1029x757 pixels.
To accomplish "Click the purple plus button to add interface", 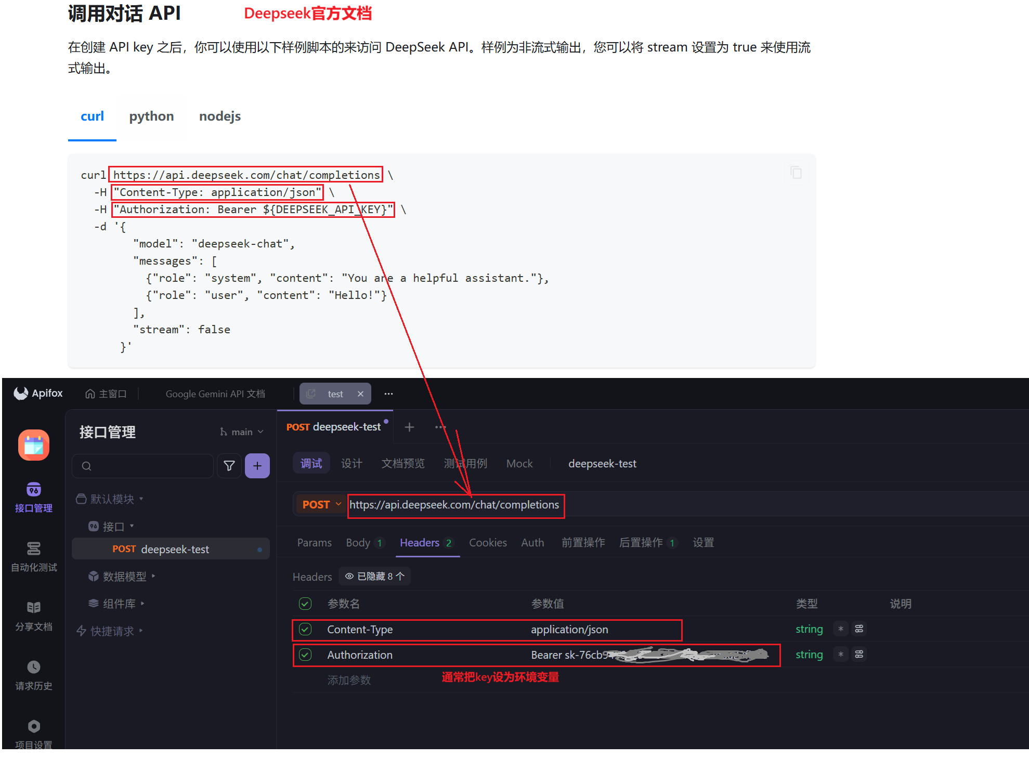I will pyautogui.click(x=257, y=466).
